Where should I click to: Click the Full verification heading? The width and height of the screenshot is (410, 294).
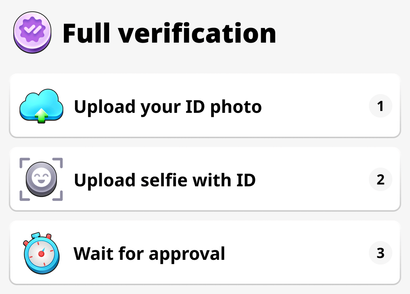click(170, 32)
